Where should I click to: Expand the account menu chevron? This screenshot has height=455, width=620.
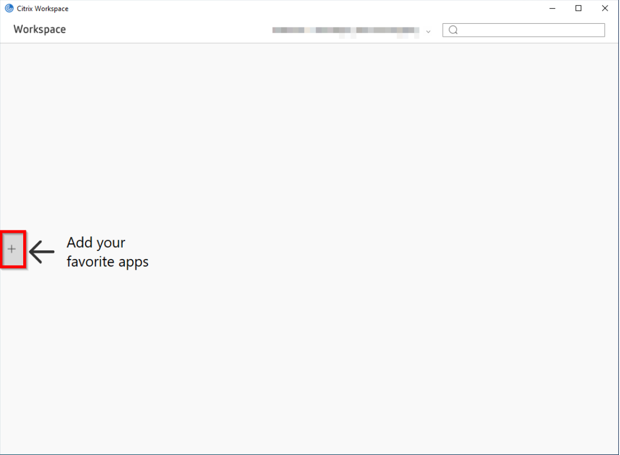[428, 32]
